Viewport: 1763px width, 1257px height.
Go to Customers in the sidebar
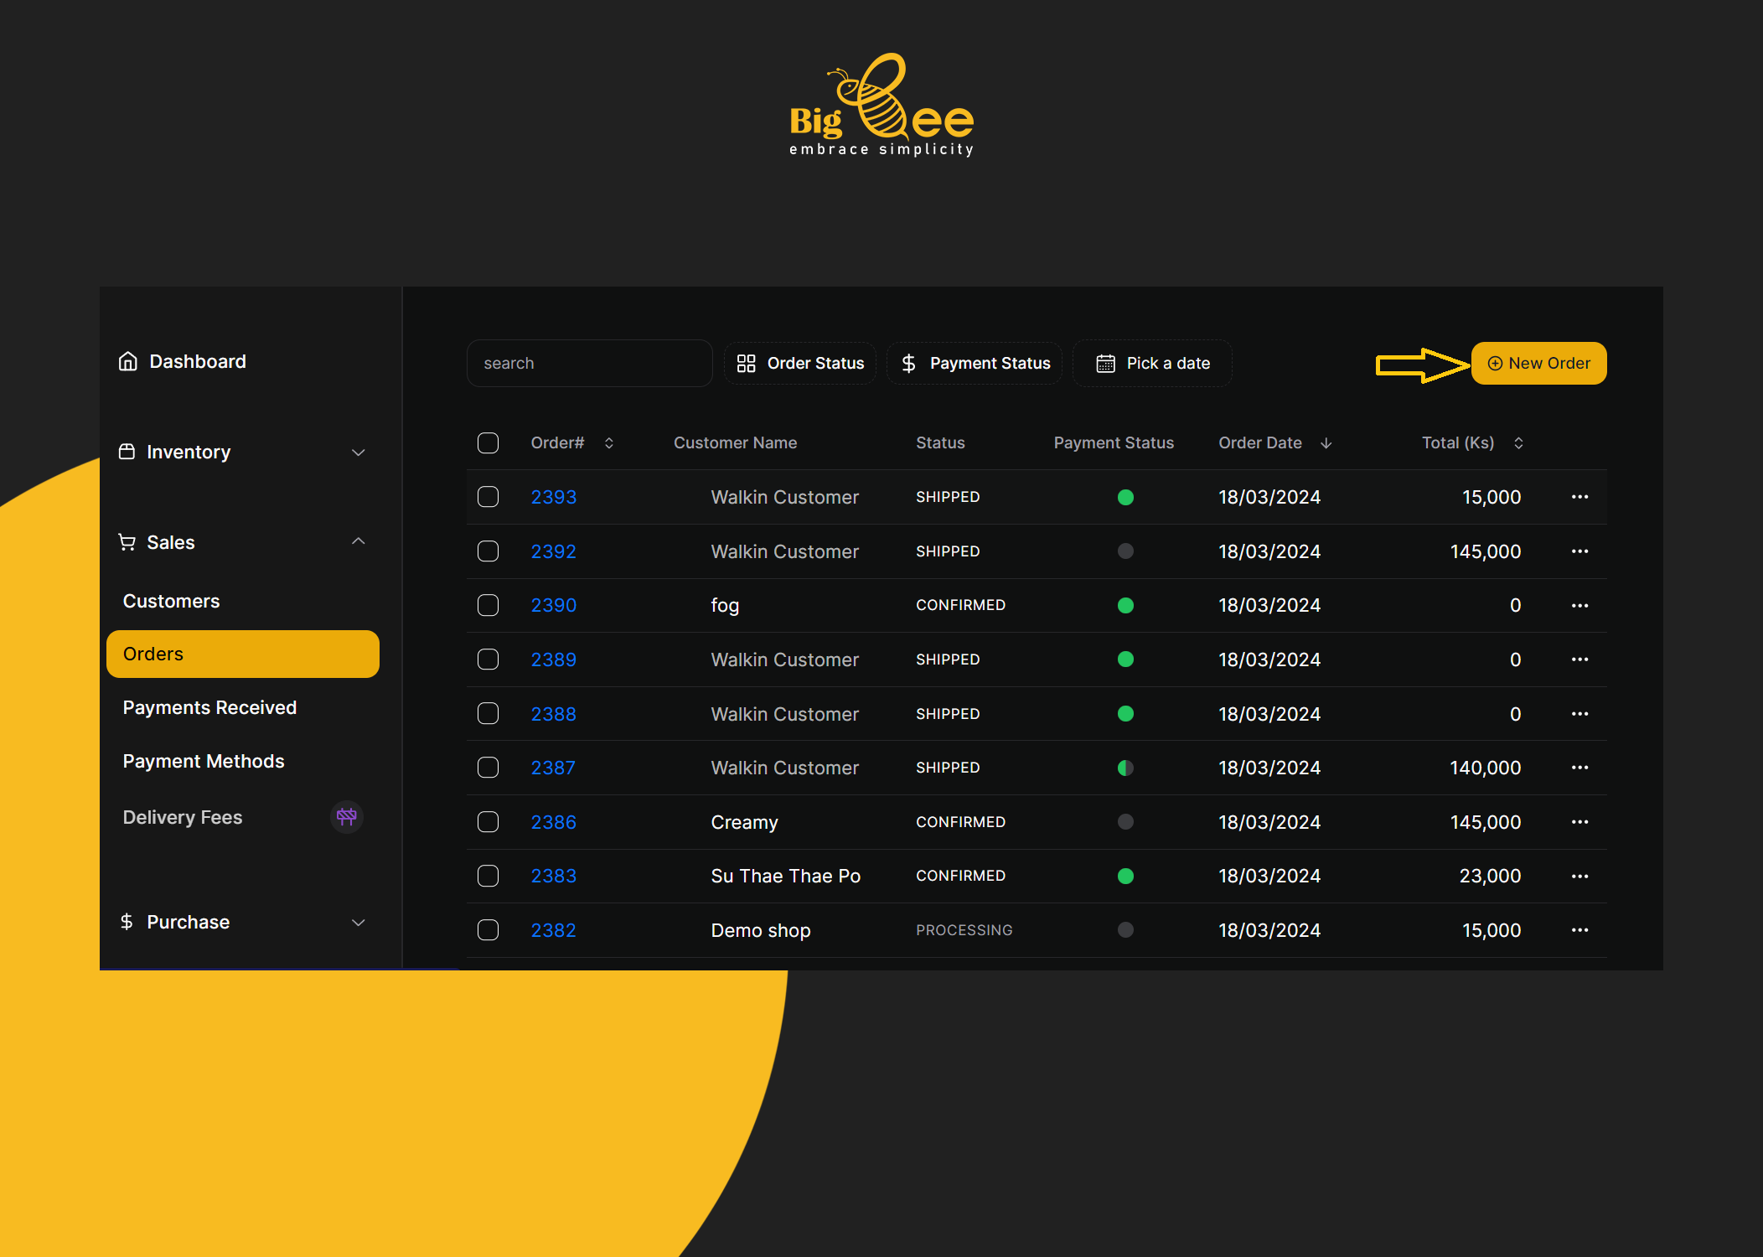coord(171,601)
